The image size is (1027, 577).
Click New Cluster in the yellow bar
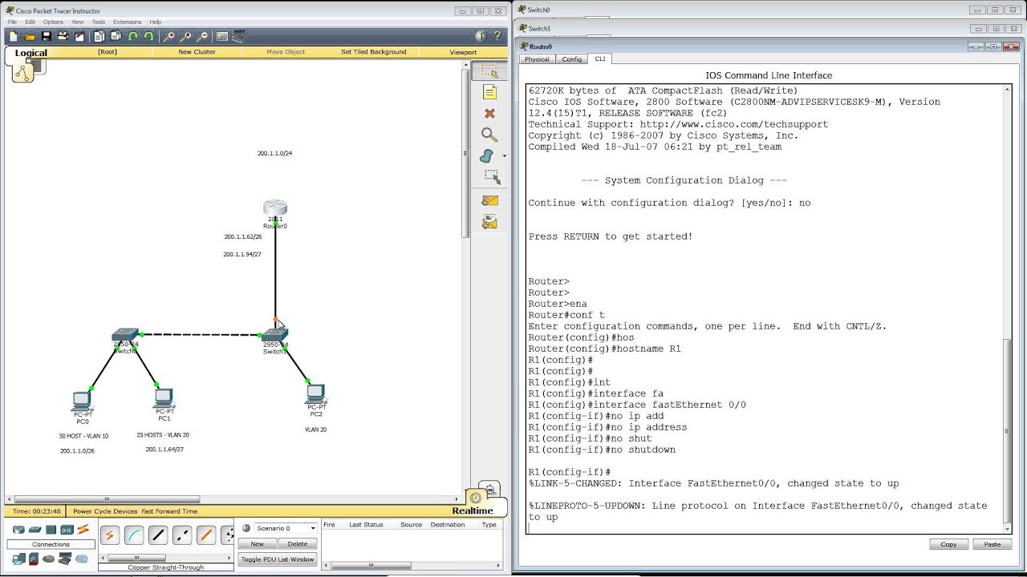197,51
